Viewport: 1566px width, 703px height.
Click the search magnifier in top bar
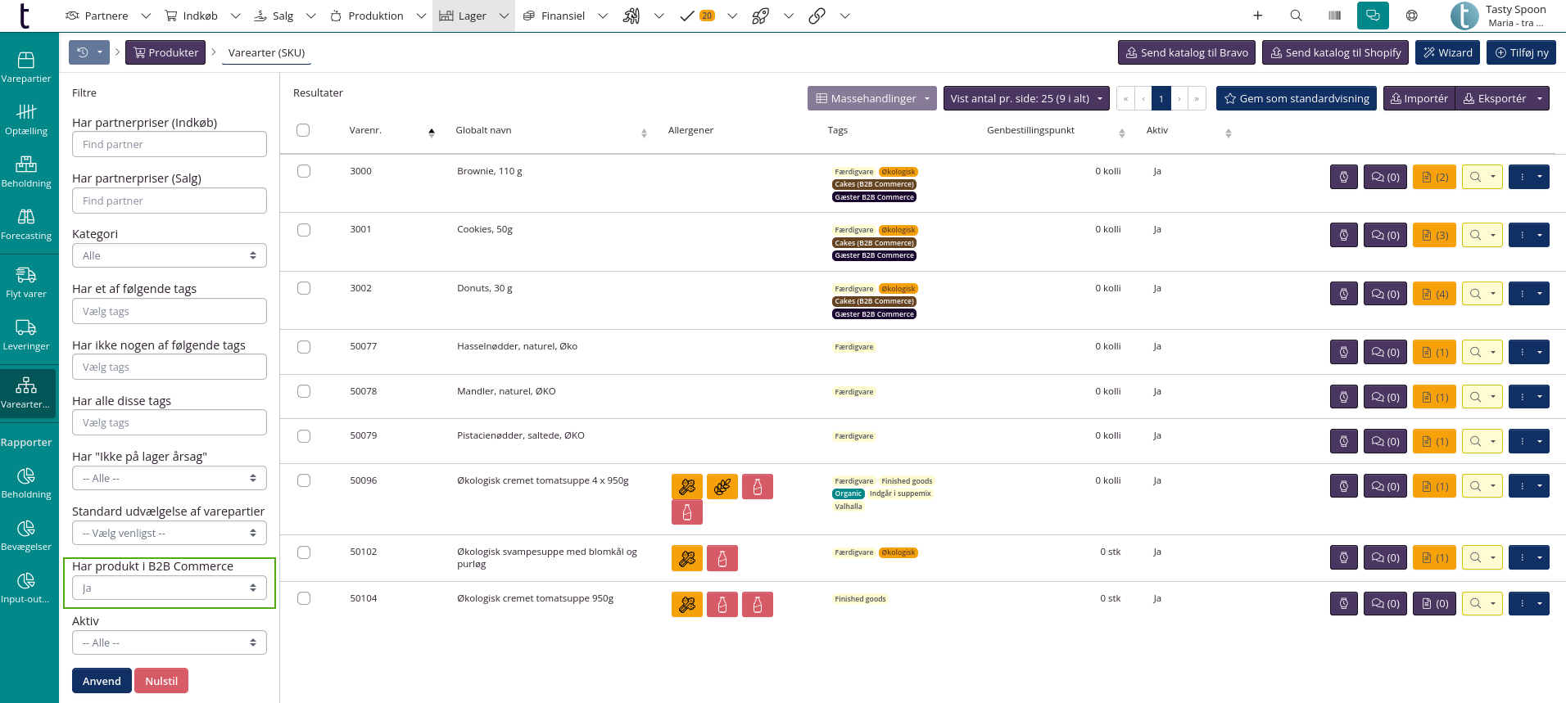pos(1296,16)
